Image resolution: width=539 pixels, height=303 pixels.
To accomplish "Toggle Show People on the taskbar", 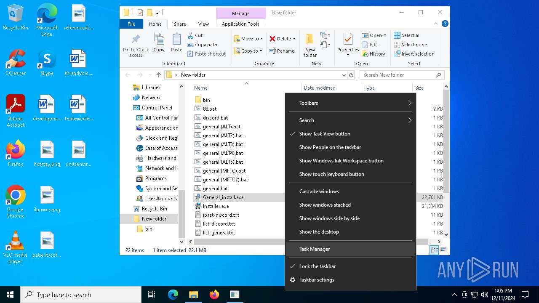I will point(350,147).
